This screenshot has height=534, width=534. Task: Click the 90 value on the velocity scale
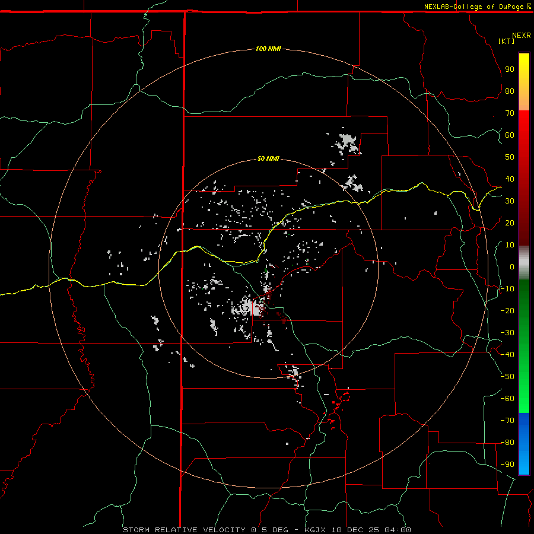pyautogui.click(x=510, y=69)
